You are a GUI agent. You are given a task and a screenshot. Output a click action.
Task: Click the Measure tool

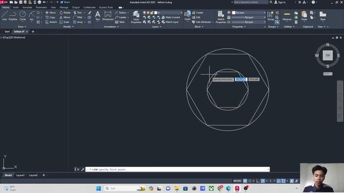click(287, 16)
